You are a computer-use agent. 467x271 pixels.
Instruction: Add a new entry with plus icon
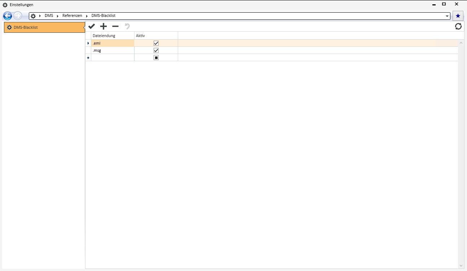pos(103,26)
